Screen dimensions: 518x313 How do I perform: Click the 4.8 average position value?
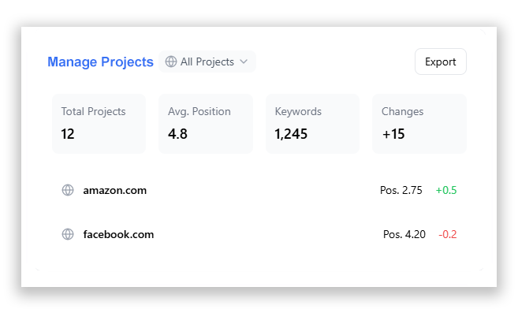coord(177,134)
